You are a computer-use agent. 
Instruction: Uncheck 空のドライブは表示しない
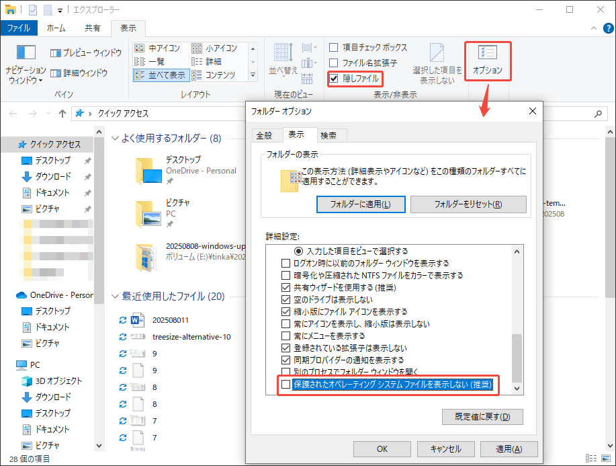pyautogui.click(x=286, y=300)
